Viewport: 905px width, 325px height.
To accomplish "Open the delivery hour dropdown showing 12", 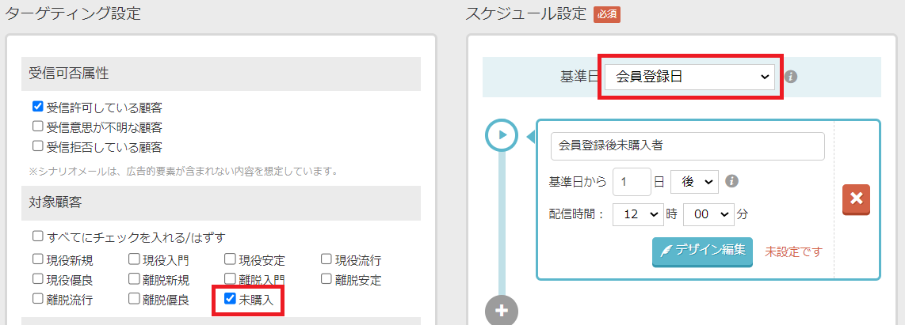I will coord(643,214).
